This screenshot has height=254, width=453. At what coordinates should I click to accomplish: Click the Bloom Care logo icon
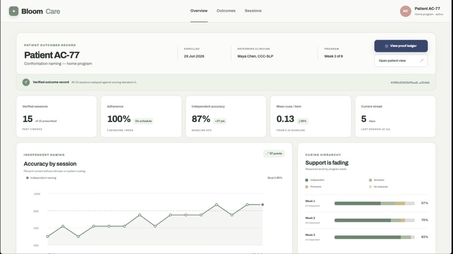point(13,11)
